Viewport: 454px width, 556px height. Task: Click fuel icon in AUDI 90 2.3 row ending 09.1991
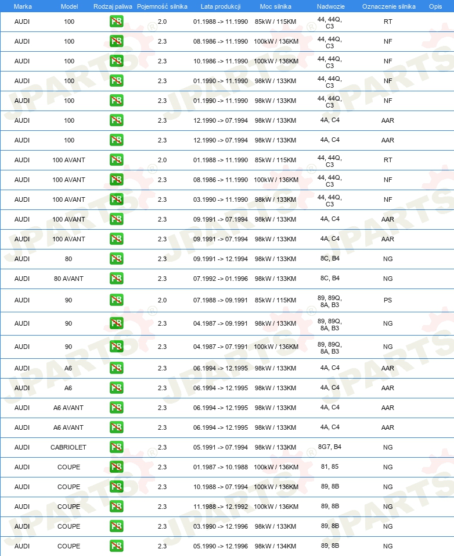tap(117, 323)
